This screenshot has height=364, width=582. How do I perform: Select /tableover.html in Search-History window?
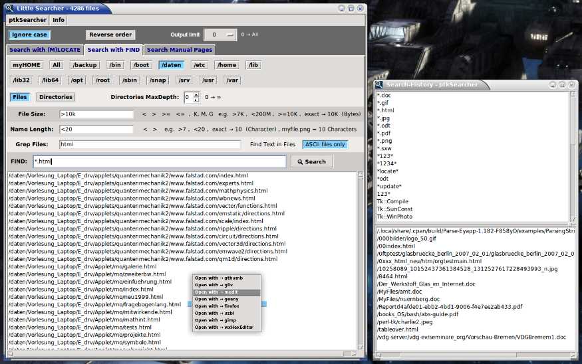click(x=397, y=329)
